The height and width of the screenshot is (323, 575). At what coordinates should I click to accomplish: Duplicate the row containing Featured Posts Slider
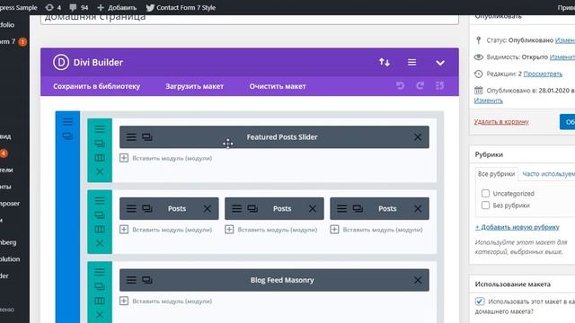pyautogui.click(x=100, y=144)
